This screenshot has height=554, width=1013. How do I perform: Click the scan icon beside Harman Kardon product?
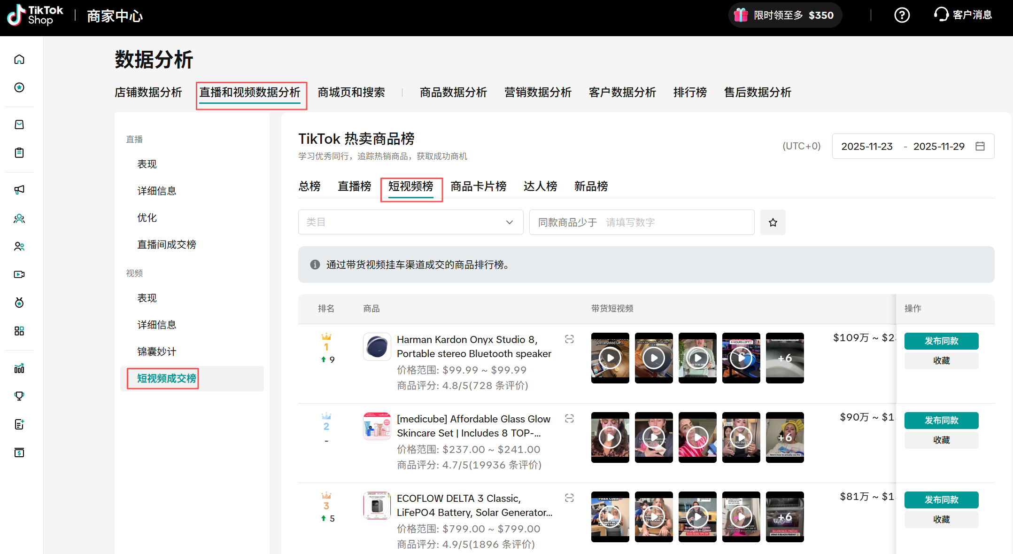(x=569, y=339)
